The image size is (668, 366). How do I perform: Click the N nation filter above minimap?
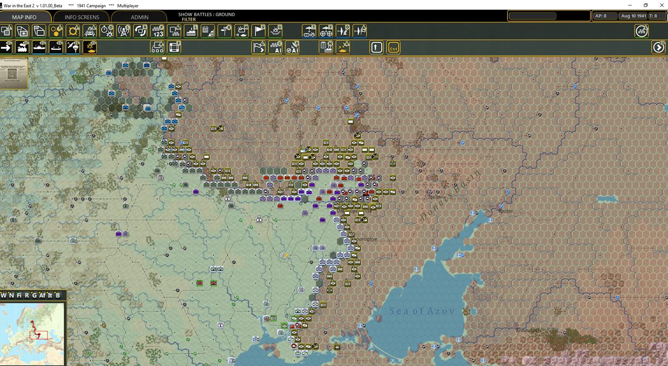click(x=11, y=295)
